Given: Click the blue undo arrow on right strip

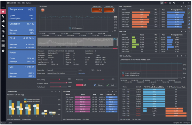Looking at the screenshot, I should [x=189, y=9].
